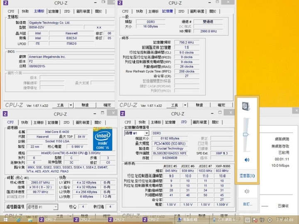Click the BLS8G3D18ADS3.16FE part number field
299x224 pixels.
[170, 153]
